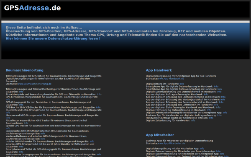Open Info for Digitale Datenspeicherung und Datensicherheit im Handwerk
Image resolution: width=251 pixels, height=157 pixels.
tap(219, 92)
